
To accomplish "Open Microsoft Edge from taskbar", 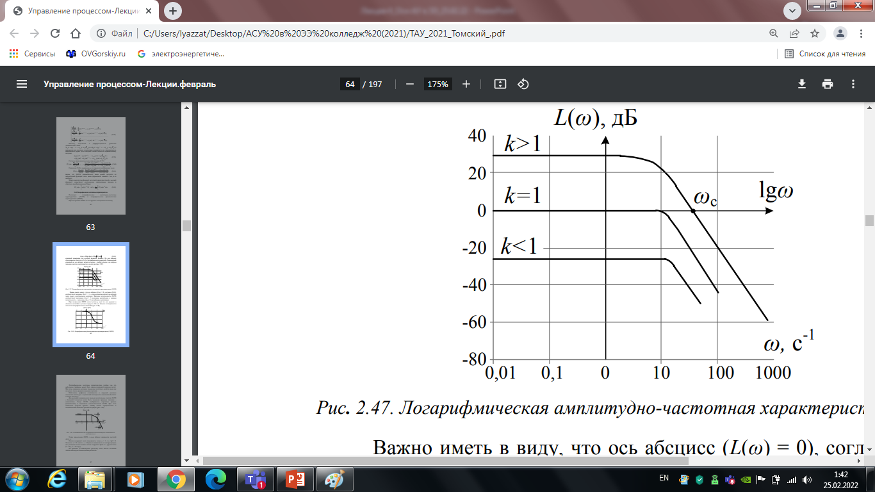I will pos(215,479).
